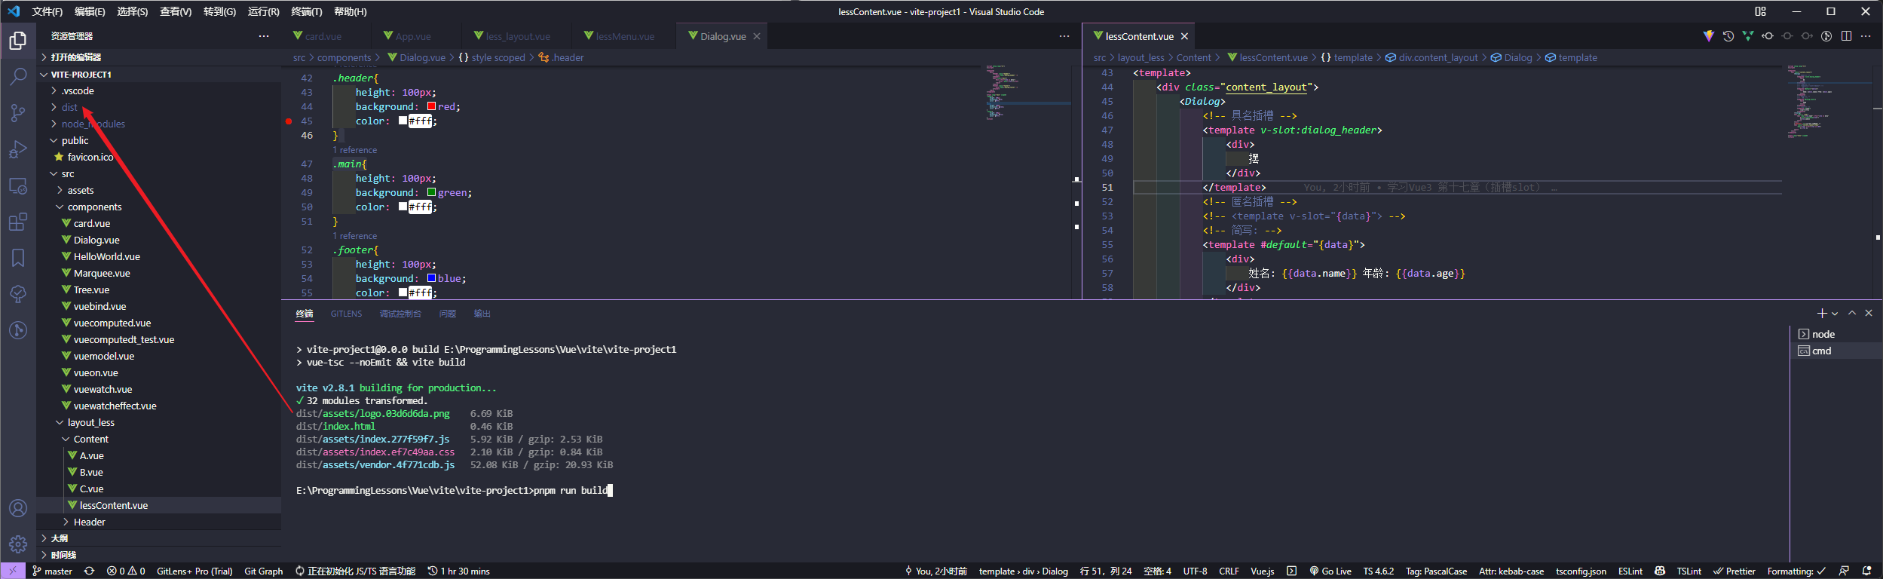Expand the assets folder
This screenshot has height=579, width=1883.
pyautogui.click(x=81, y=190)
